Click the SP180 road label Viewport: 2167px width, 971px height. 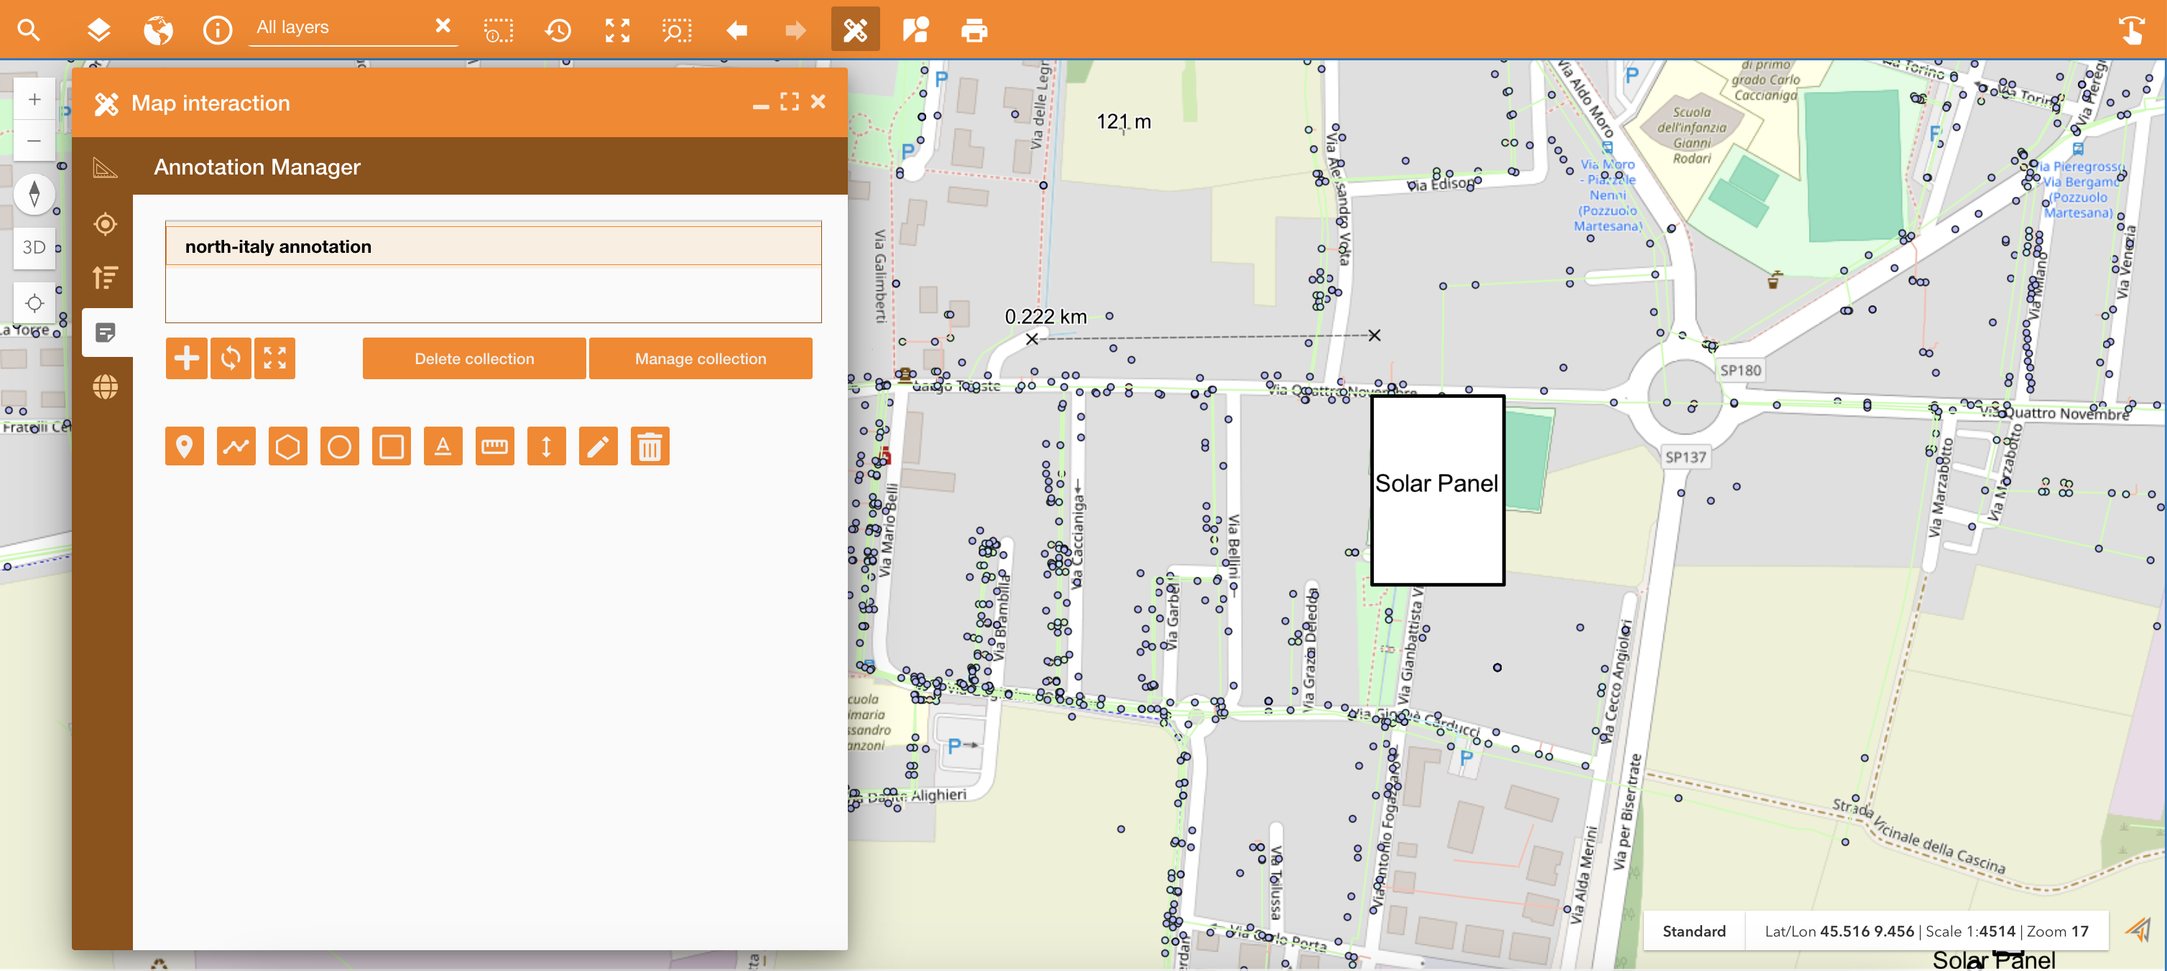pyautogui.click(x=1739, y=371)
